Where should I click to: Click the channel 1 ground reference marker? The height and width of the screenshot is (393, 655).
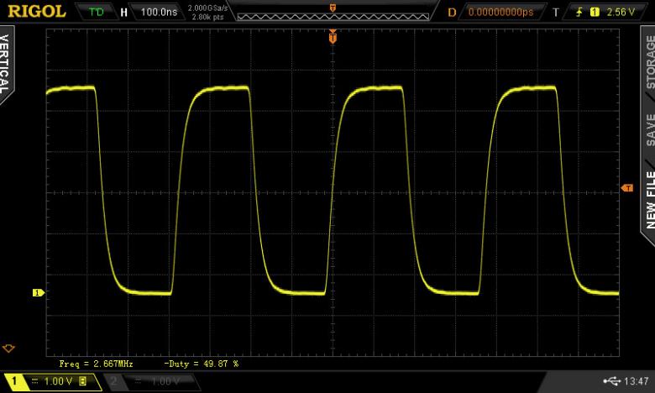tap(37, 292)
